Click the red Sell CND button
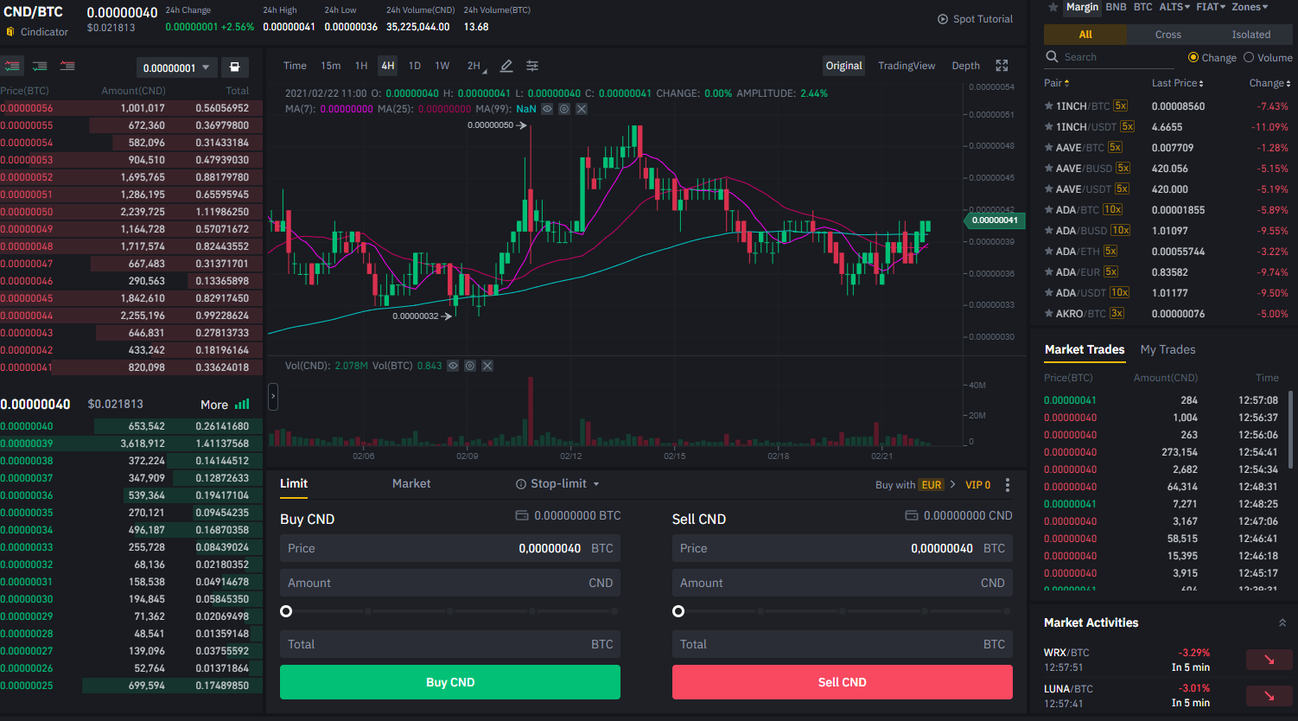Viewport: 1298px width, 721px height. pos(843,682)
